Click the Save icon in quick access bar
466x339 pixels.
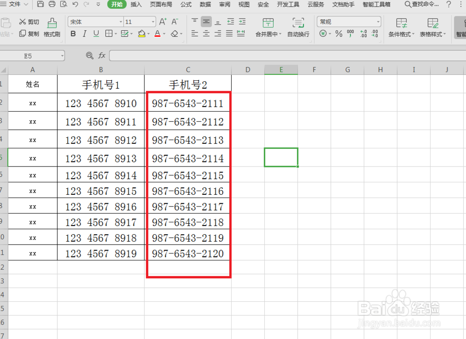41,4
